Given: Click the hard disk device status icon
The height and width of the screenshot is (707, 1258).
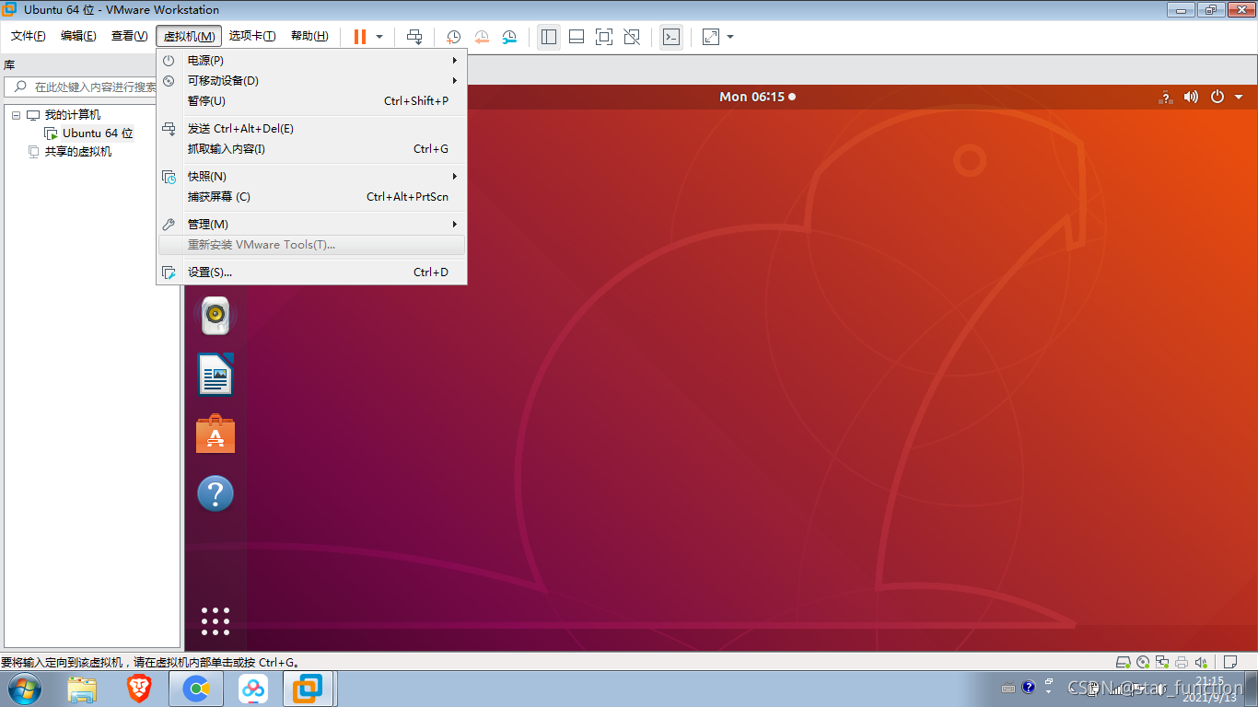Looking at the screenshot, I should 1123,662.
